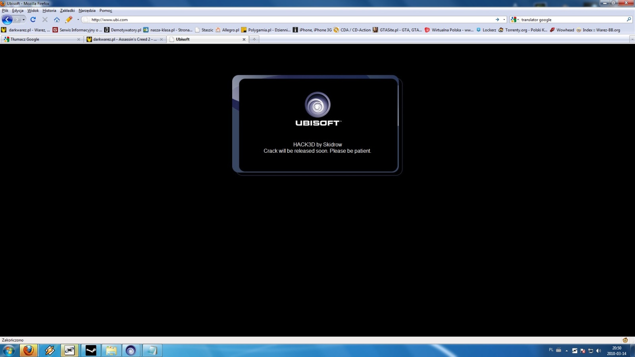Click the Go arrow in address bar
Screen dimensions: 635x357
(497, 19)
